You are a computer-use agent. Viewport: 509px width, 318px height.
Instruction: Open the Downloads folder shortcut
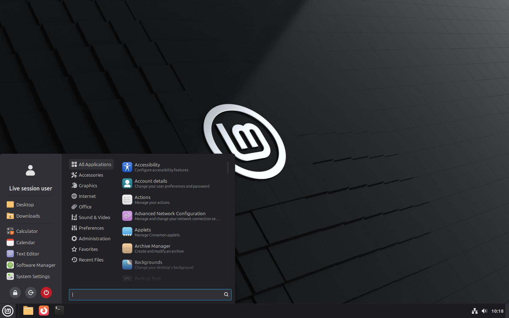click(x=28, y=216)
